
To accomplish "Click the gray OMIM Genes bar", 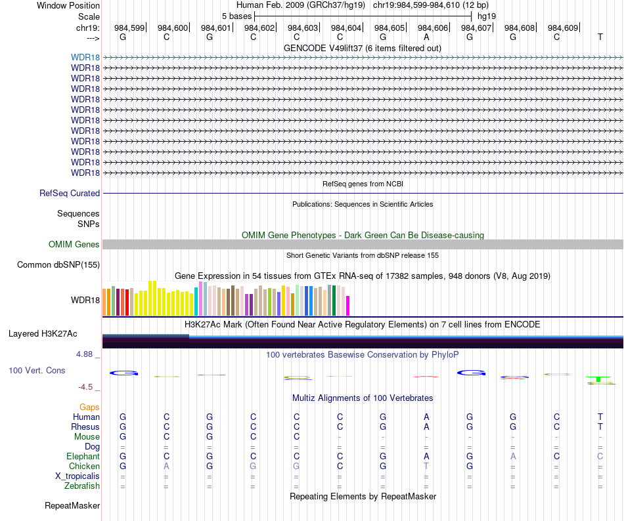I will (x=363, y=244).
